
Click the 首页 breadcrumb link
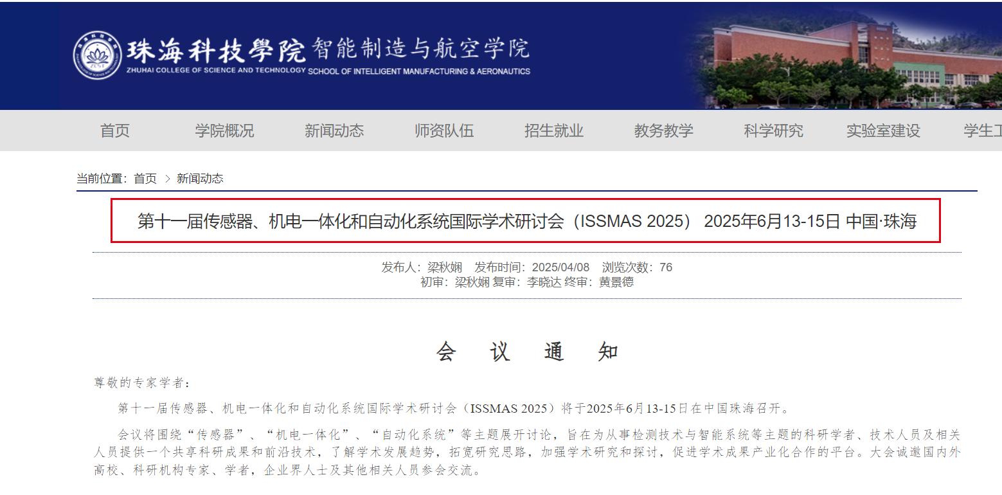[x=145, y=179]
